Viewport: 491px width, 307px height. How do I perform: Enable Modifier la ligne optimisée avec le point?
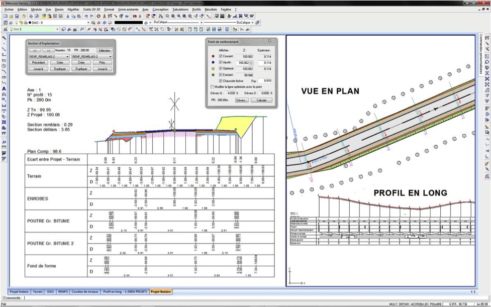pyautogui.click(x=212, y=86)
